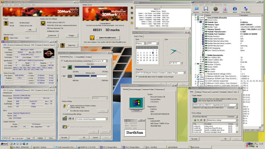The image size is (265, 149).
Task: Click the Windows logo monitor image in System Properties
Action: point(136,104)
